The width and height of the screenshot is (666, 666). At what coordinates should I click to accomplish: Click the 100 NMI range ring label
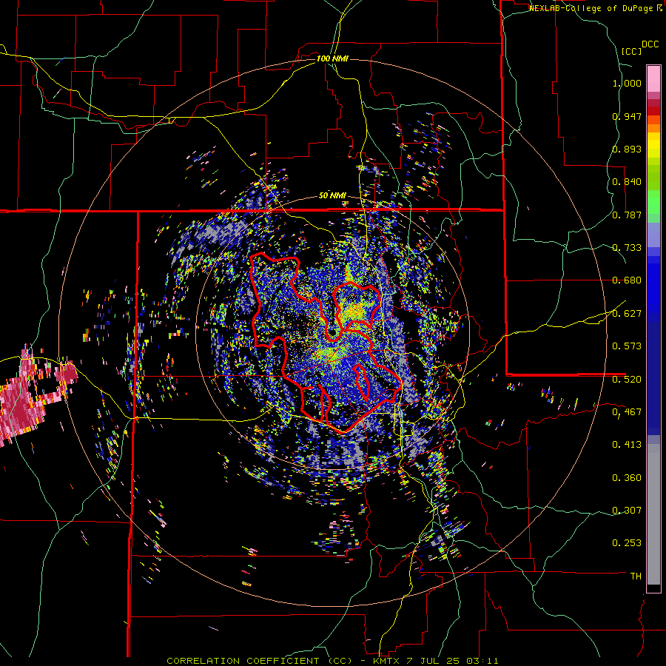click(332, 58)
